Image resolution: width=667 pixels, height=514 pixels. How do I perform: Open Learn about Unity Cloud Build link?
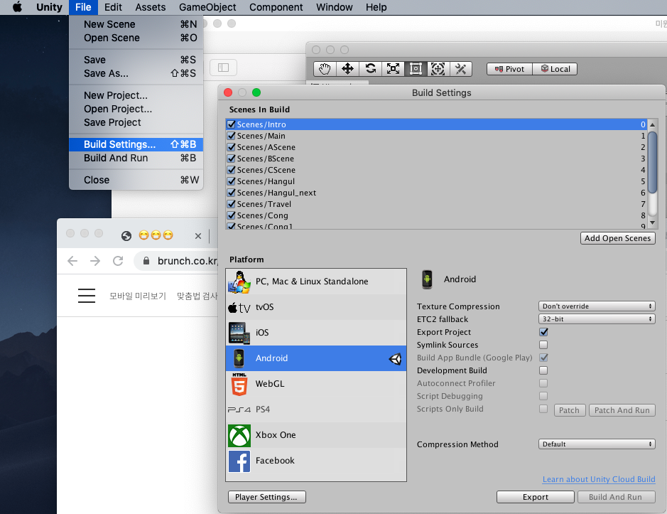pyautogui.click(x=599, y=479)
